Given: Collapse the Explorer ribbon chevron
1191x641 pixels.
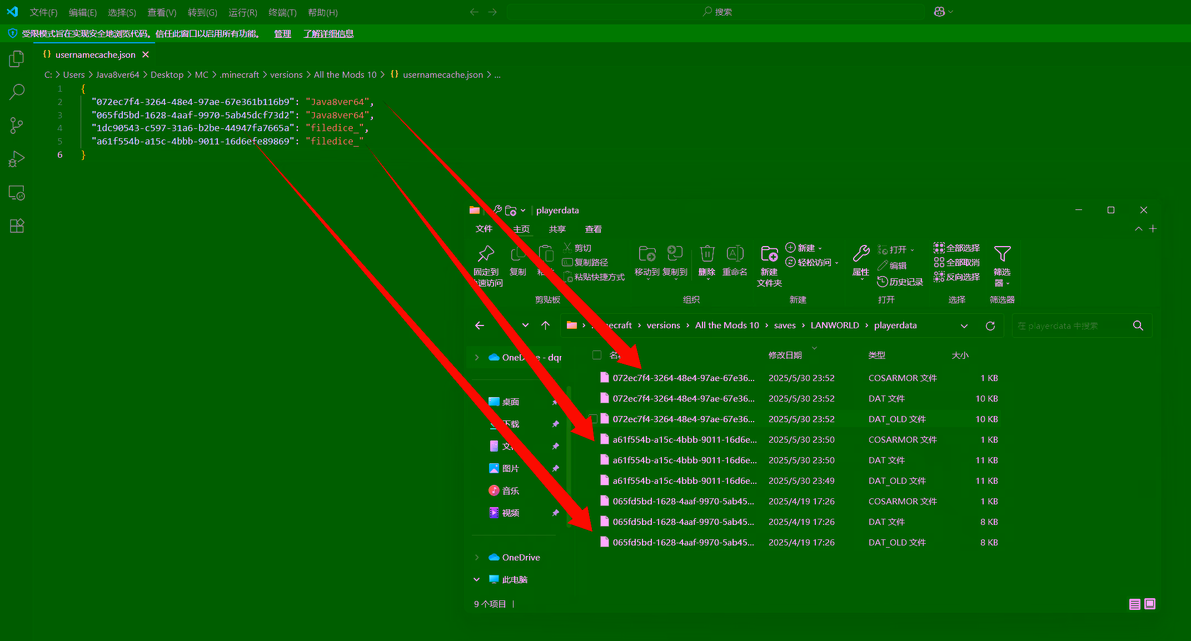Looking at the screenshot, I should point(1139,229).
